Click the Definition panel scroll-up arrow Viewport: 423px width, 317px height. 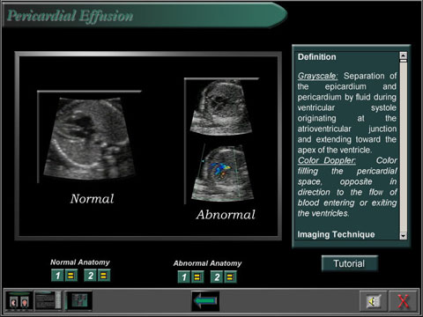coord(404,55)
